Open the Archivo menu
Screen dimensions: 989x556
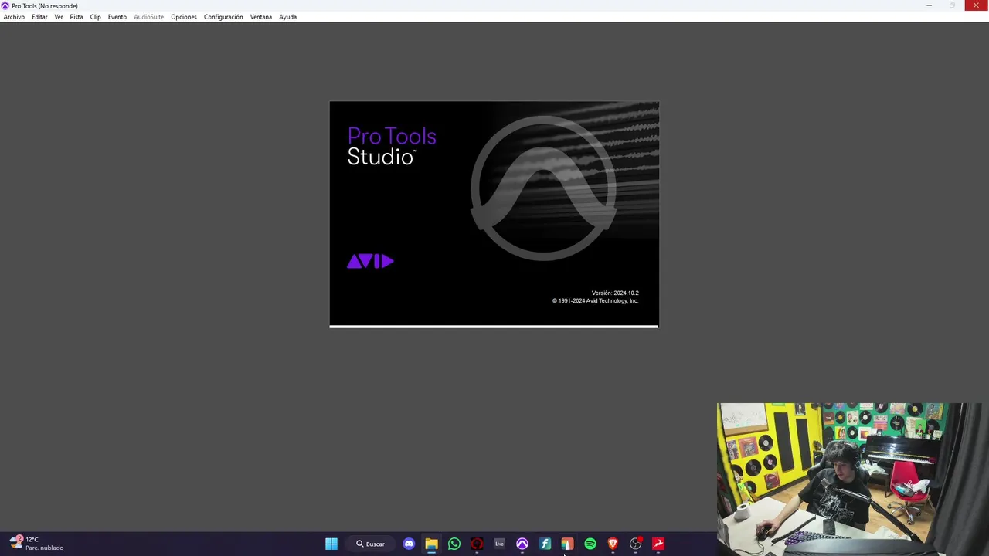coord(14,17)
